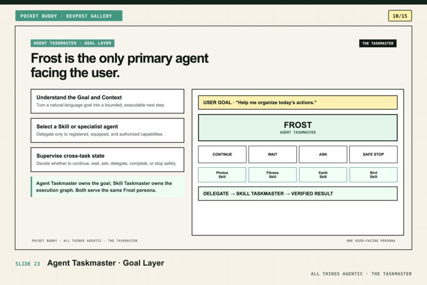Open the Understand the Goal and Context card
The image size is (427, 285).
(108, 101)
